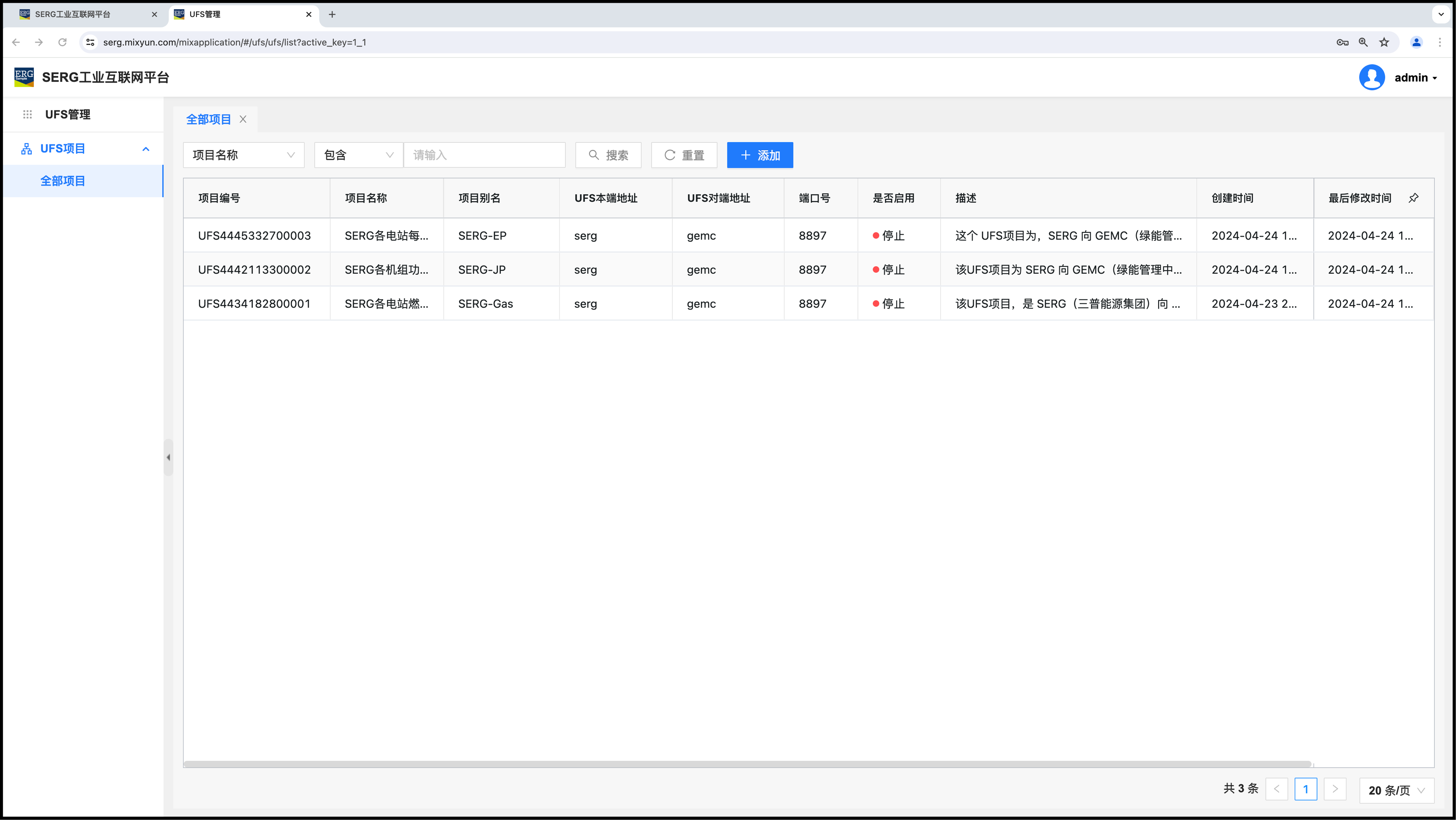Click the 添加 button
The image size is (1456, 820).
click(760, 155)
